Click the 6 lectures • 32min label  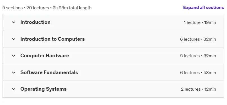tap(198, 39)
